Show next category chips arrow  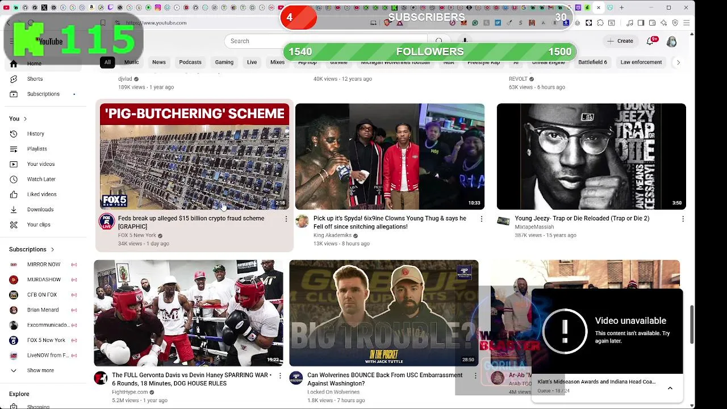678,62
